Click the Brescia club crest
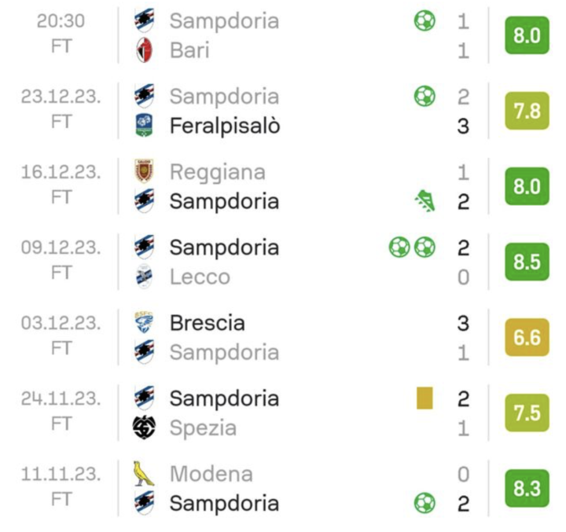The width and height of the screenshot is (566, 532). (x=144, y=322)
